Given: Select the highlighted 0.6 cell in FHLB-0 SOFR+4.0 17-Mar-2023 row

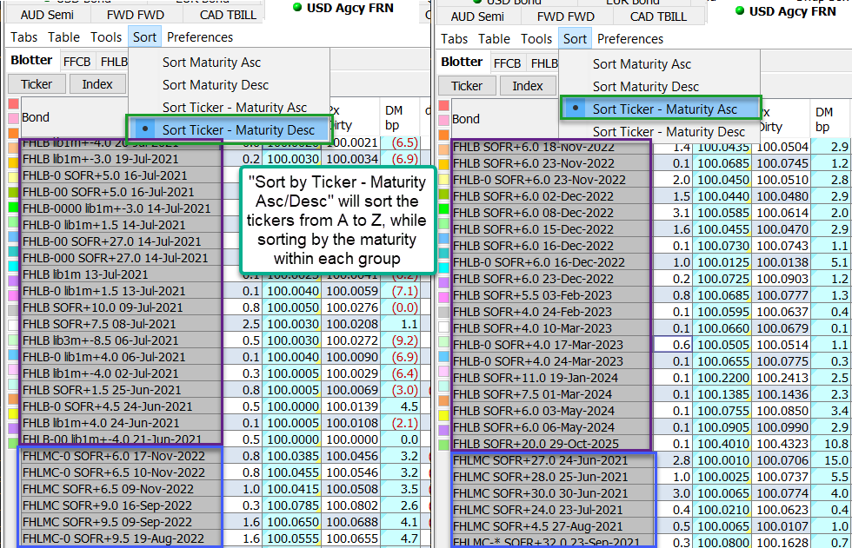Looking at the screenshot, I should 673,344.
